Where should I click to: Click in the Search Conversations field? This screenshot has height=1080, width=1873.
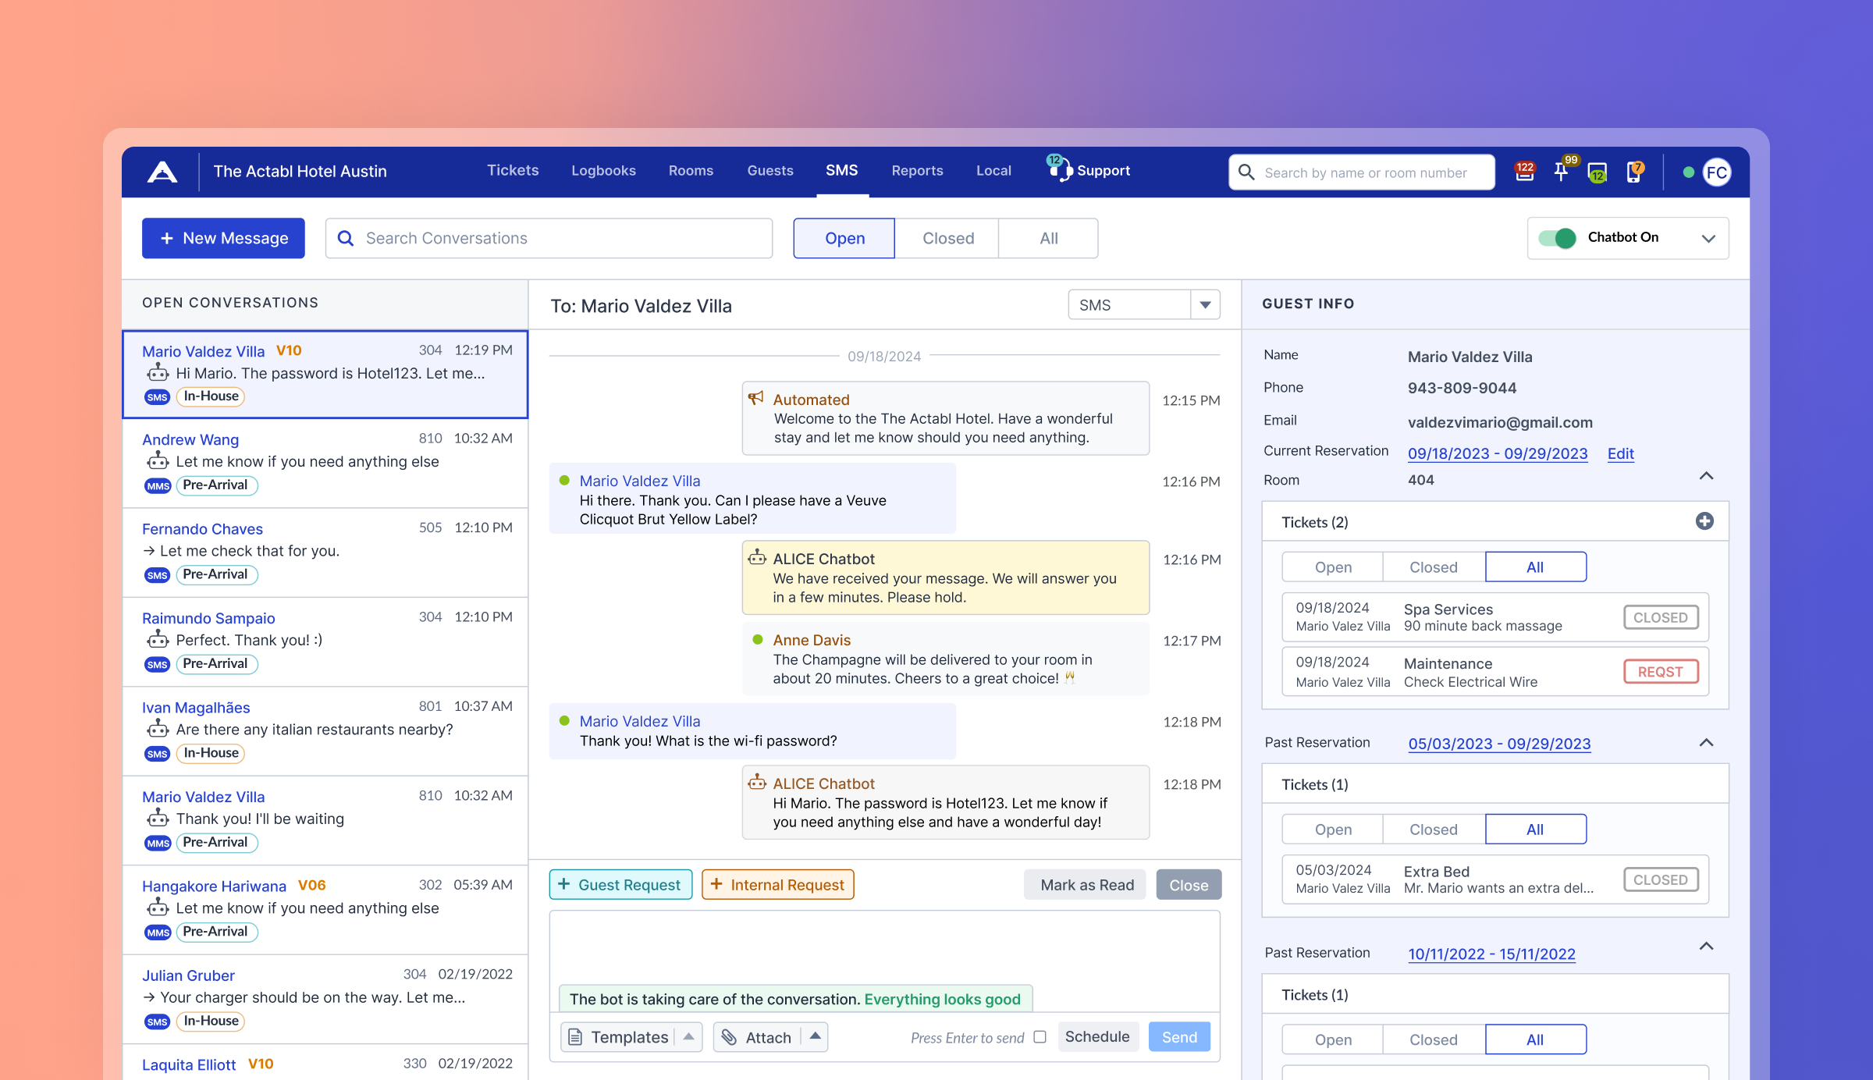(549, 238)
